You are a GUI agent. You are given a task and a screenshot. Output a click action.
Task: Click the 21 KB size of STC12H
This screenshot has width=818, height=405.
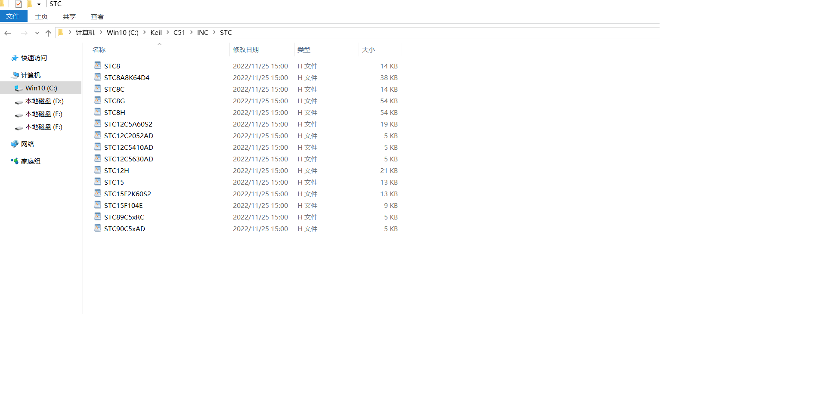click(x=389, y=170)
